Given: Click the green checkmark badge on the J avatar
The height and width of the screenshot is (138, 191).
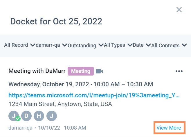Looking at the screenshot, I should (x=18, y=118).
